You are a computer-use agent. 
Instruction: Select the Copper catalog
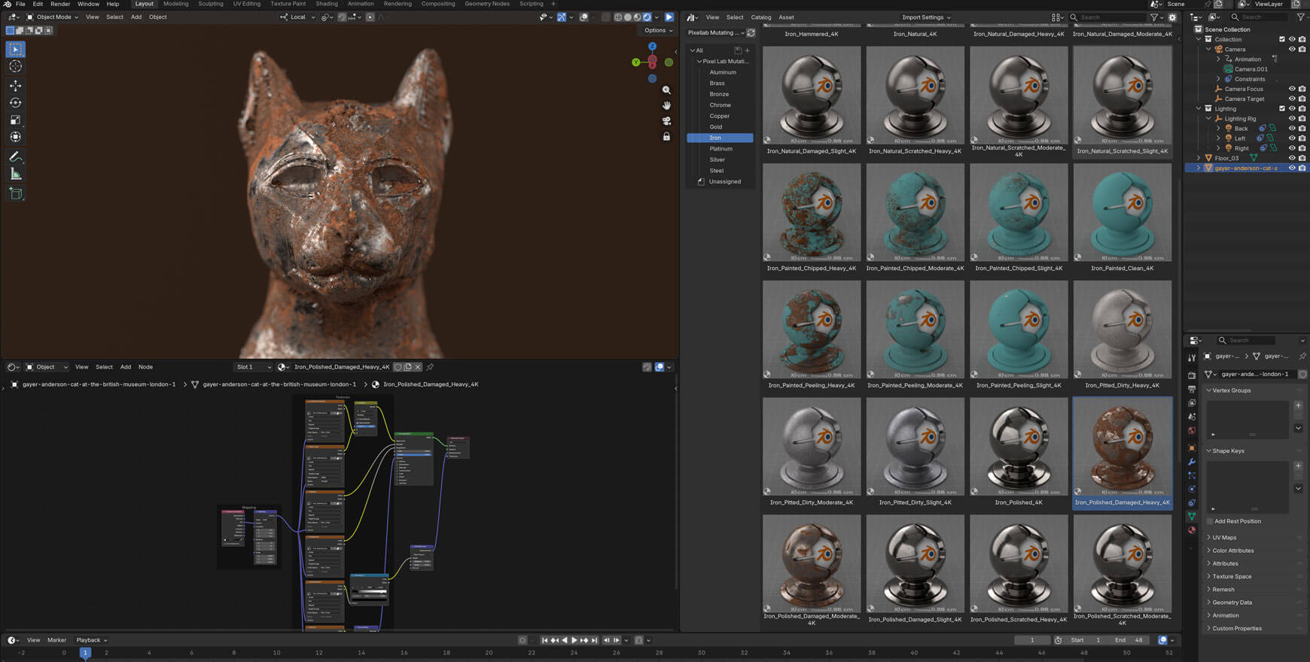click(x=720, y=116)
